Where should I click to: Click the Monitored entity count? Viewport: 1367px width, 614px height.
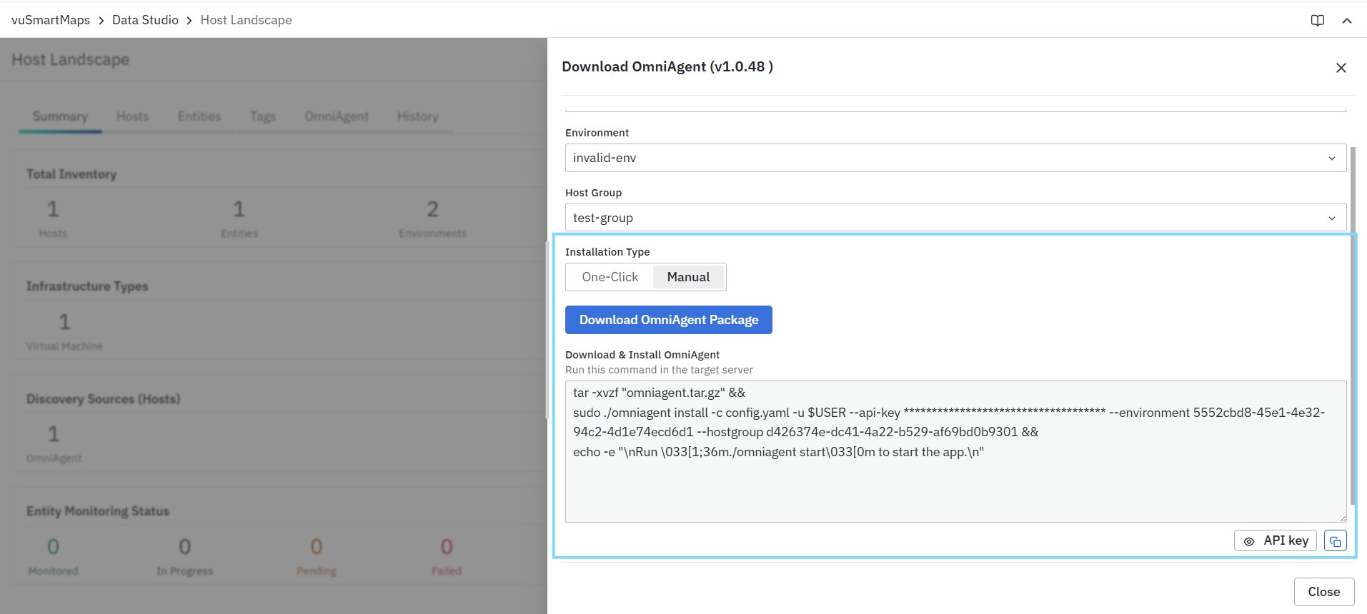click(53, 547)
